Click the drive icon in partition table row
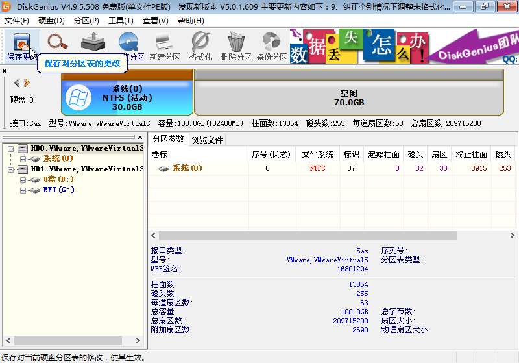The height and width of the screenshot is (363, 519). [163, 169]
